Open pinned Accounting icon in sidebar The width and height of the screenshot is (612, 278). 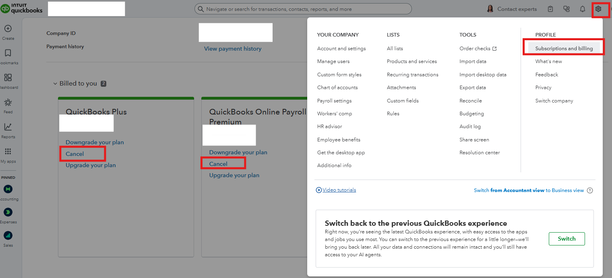(x=8, y=189)
